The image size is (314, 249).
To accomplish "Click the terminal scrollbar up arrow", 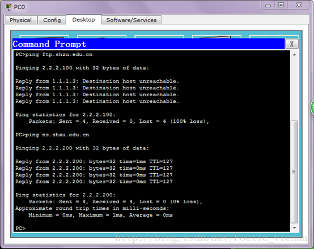I will point(294,54).
